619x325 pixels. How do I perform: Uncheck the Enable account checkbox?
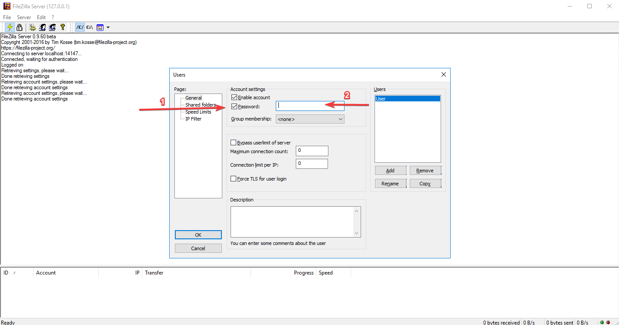point(234,97)
